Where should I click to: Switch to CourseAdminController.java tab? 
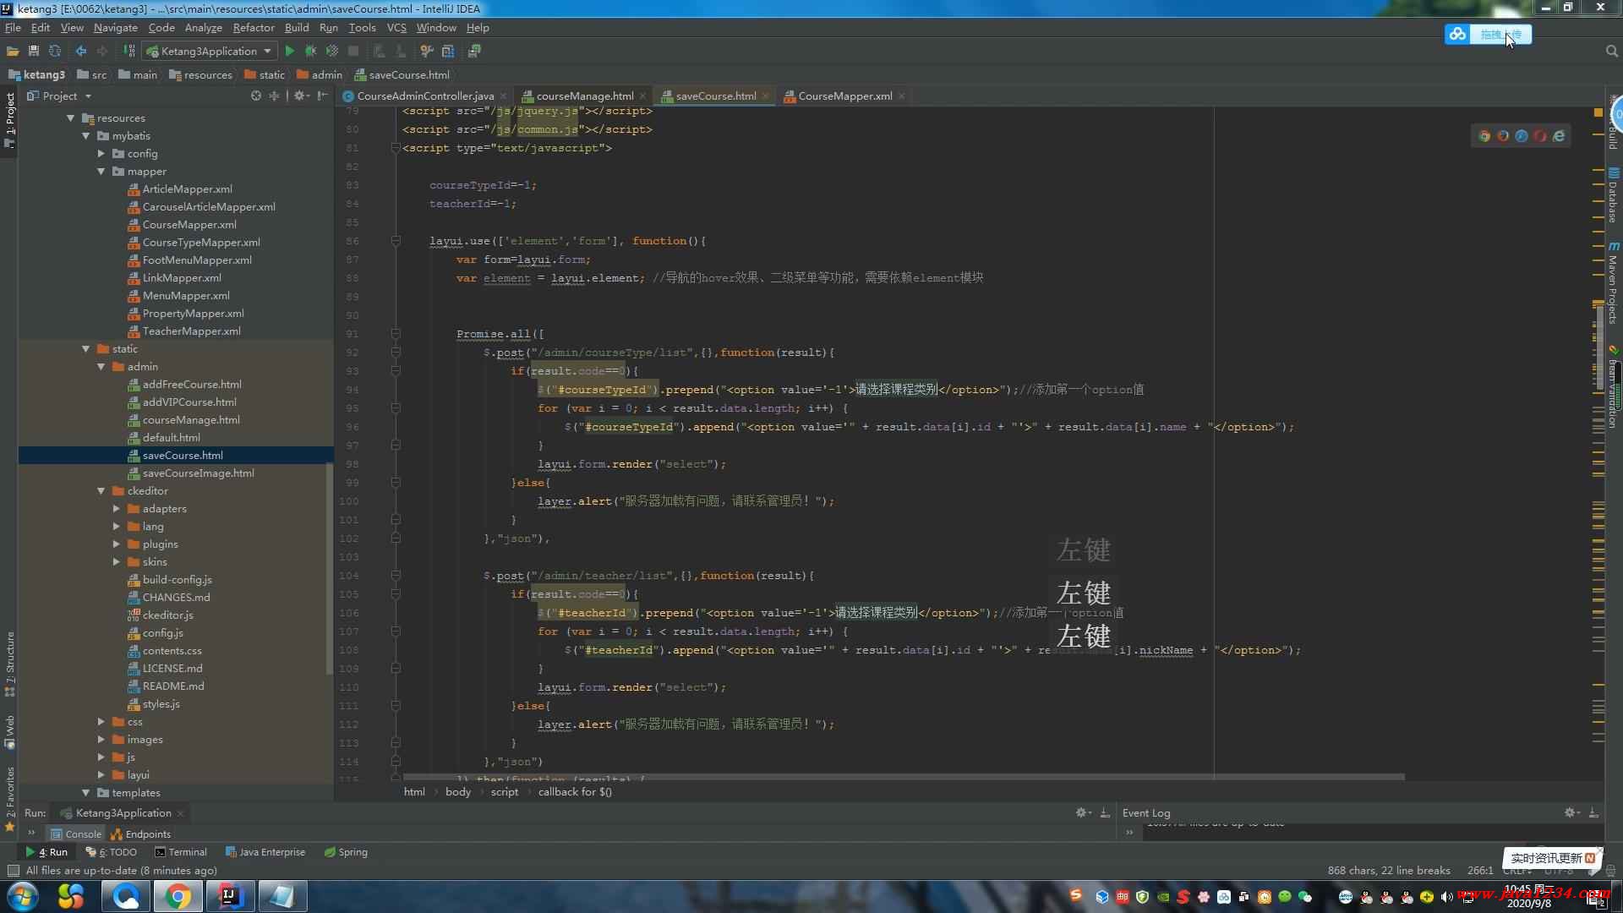[x=425, y=96]
